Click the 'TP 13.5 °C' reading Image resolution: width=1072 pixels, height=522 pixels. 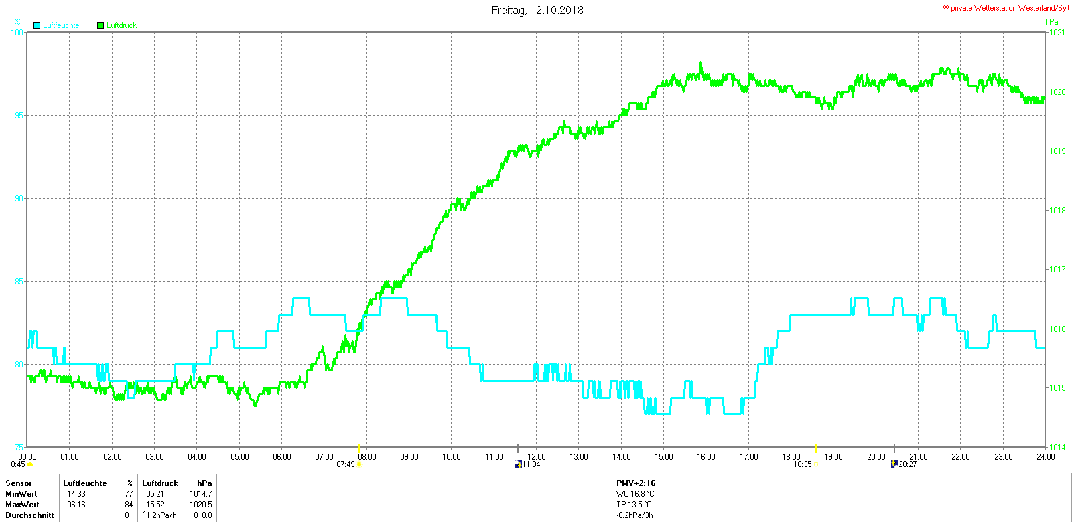coord(634,505)
